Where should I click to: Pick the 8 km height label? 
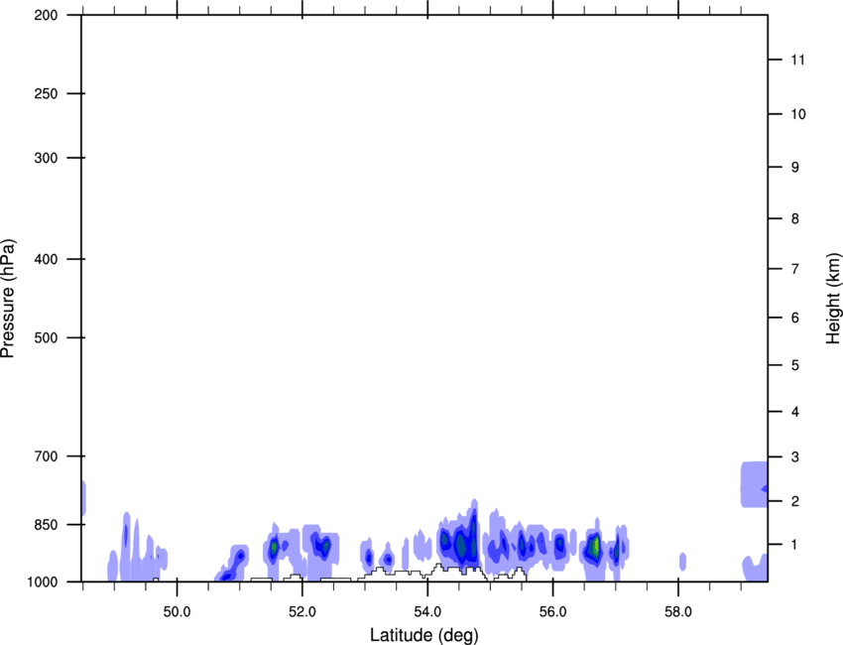(795, 219)
